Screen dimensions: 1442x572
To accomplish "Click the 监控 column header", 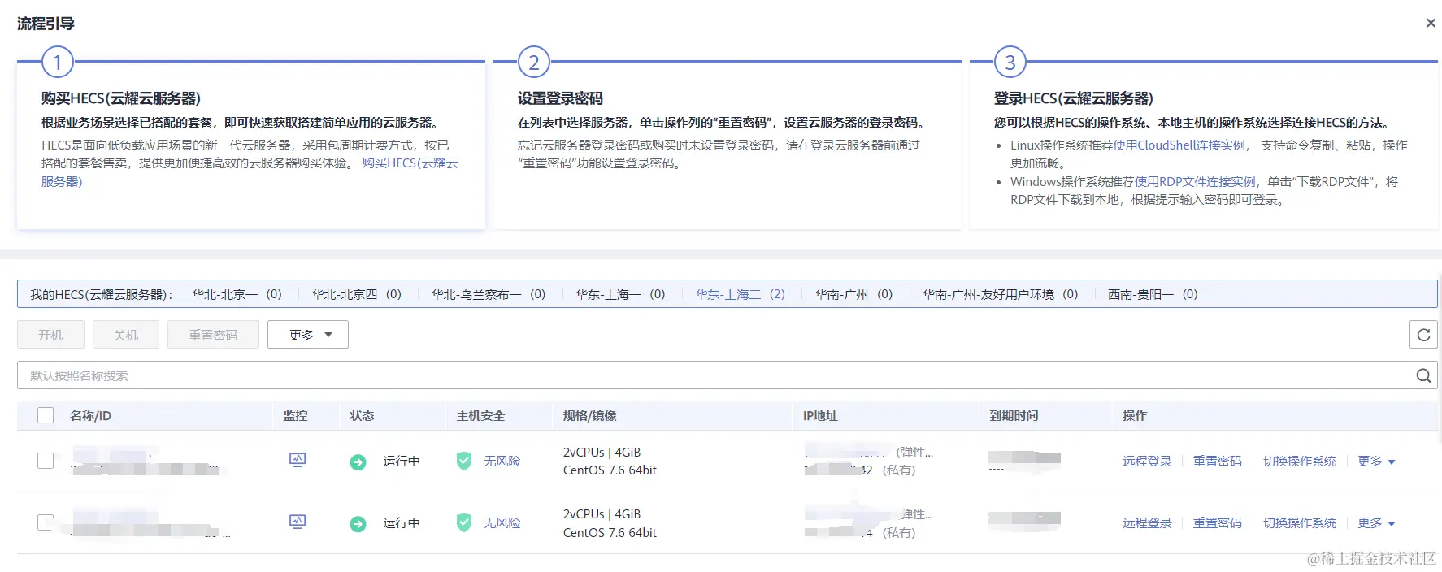I will tap(295, 416).
